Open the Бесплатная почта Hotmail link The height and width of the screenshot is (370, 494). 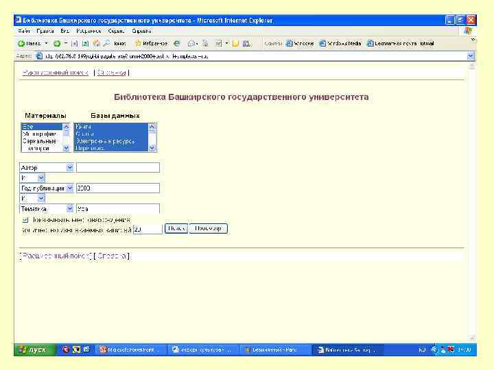[x=401, y=43]
